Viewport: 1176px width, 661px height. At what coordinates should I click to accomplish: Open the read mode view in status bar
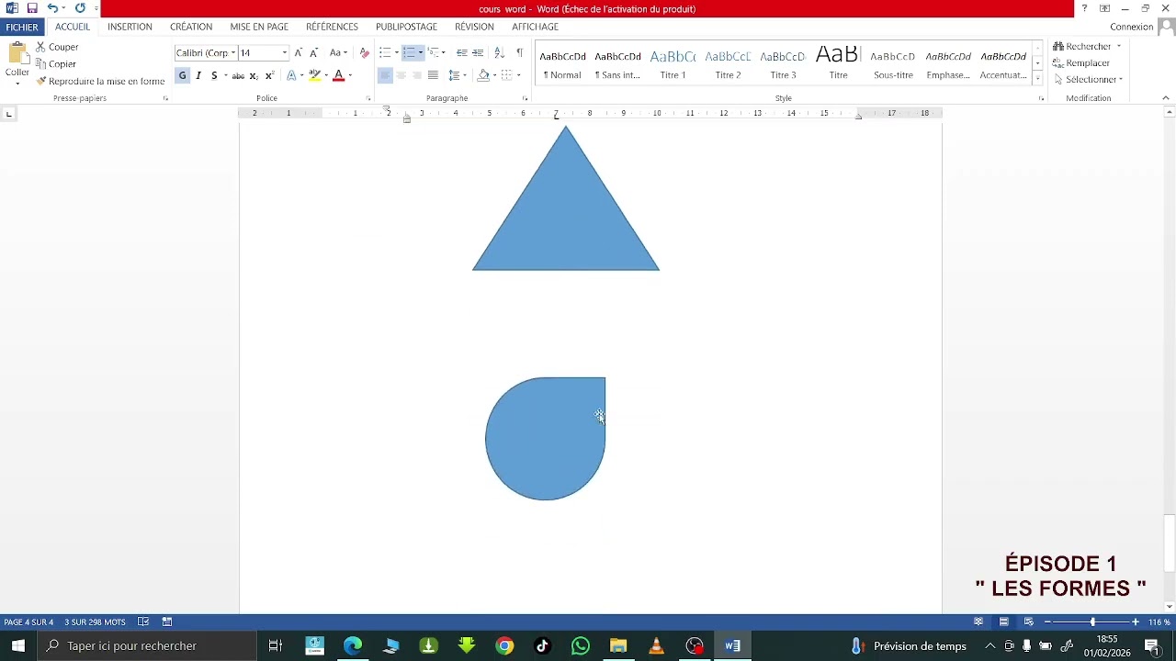978,622
